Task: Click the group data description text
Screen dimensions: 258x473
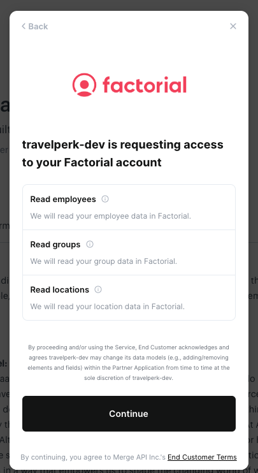Action: pos(104,261)
